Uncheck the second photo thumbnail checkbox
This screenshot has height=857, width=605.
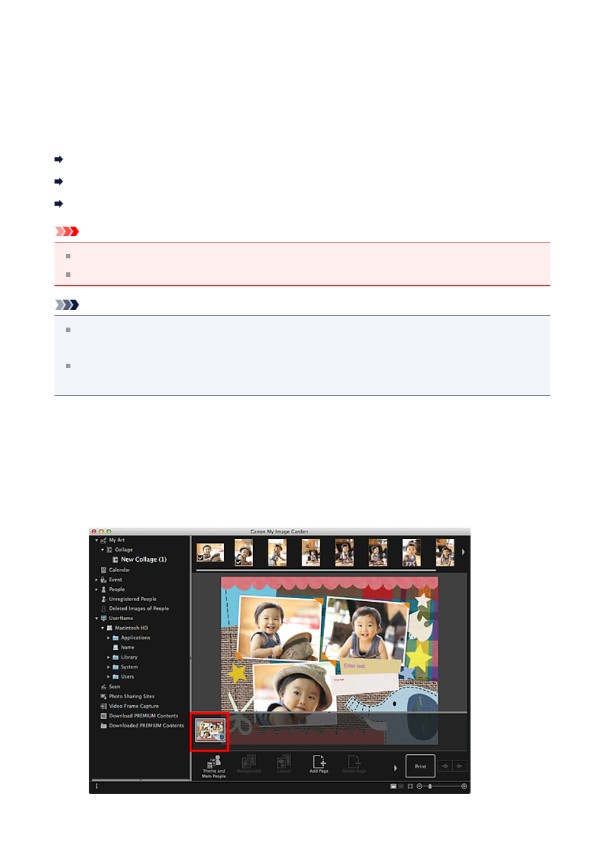coord(238,562)
